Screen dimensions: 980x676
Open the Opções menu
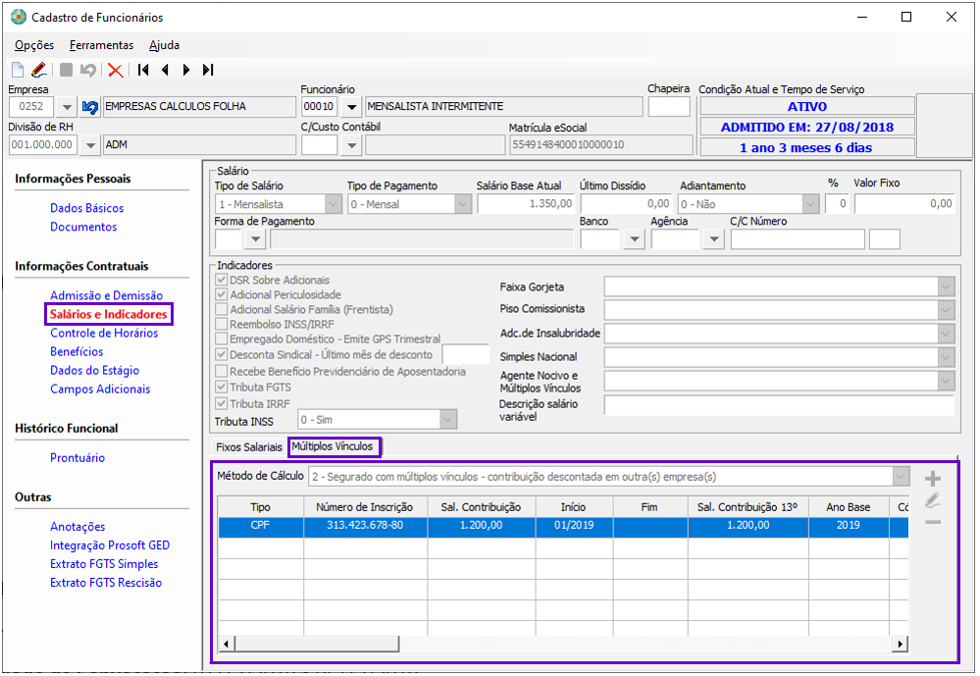pyautogui.click(x=34, y=45)
